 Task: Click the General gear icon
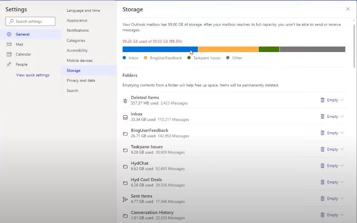[x=9, y=34]
